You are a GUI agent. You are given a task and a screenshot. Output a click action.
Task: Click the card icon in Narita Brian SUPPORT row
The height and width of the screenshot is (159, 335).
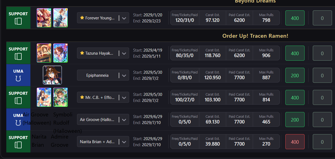18,145
